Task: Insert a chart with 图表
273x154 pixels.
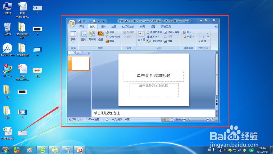Action: (110, 41)
